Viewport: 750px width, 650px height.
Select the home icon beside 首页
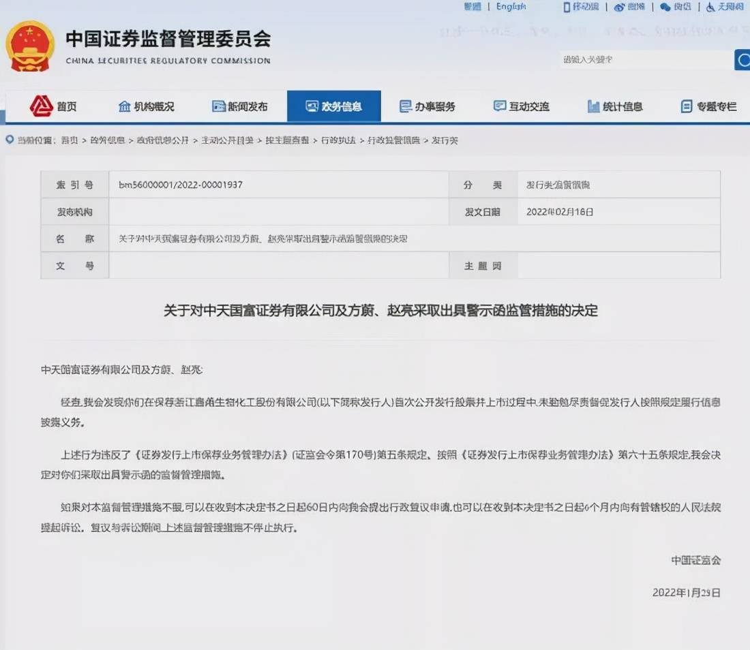point(41,106)
